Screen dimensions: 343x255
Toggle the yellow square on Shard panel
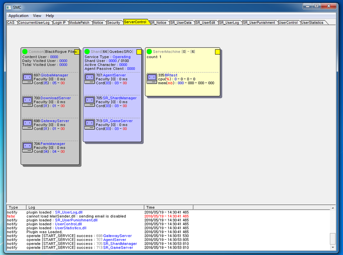point(139,52)
